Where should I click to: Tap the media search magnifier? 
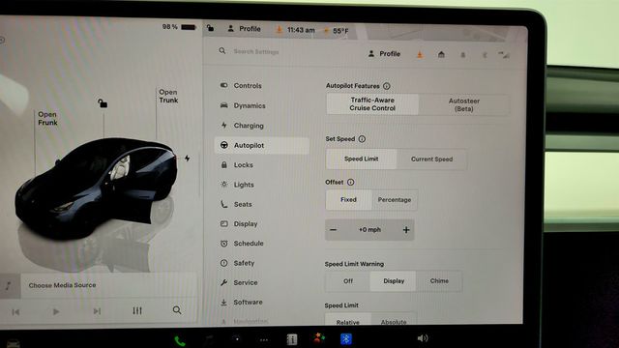177,310
